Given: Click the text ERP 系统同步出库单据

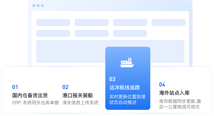Looking at the screenshot, I should pos(35,103).
